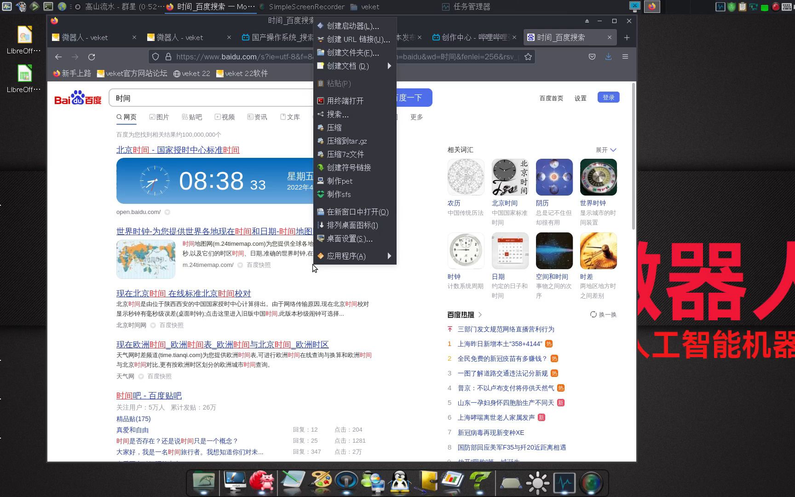Select 视频 search tab

pyautogui.click(x=225, y=117)
